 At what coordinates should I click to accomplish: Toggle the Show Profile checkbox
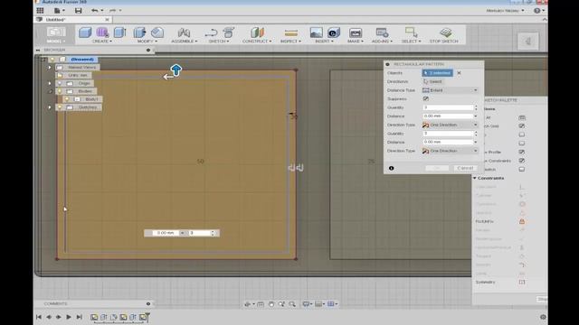coord(522,152)
